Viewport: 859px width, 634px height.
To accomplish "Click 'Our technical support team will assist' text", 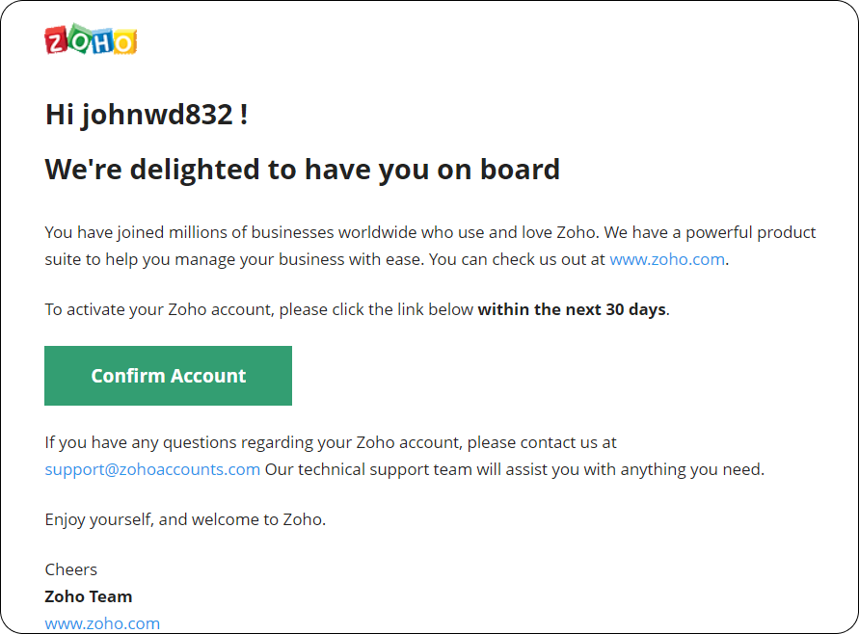I will tap(515, 470).
